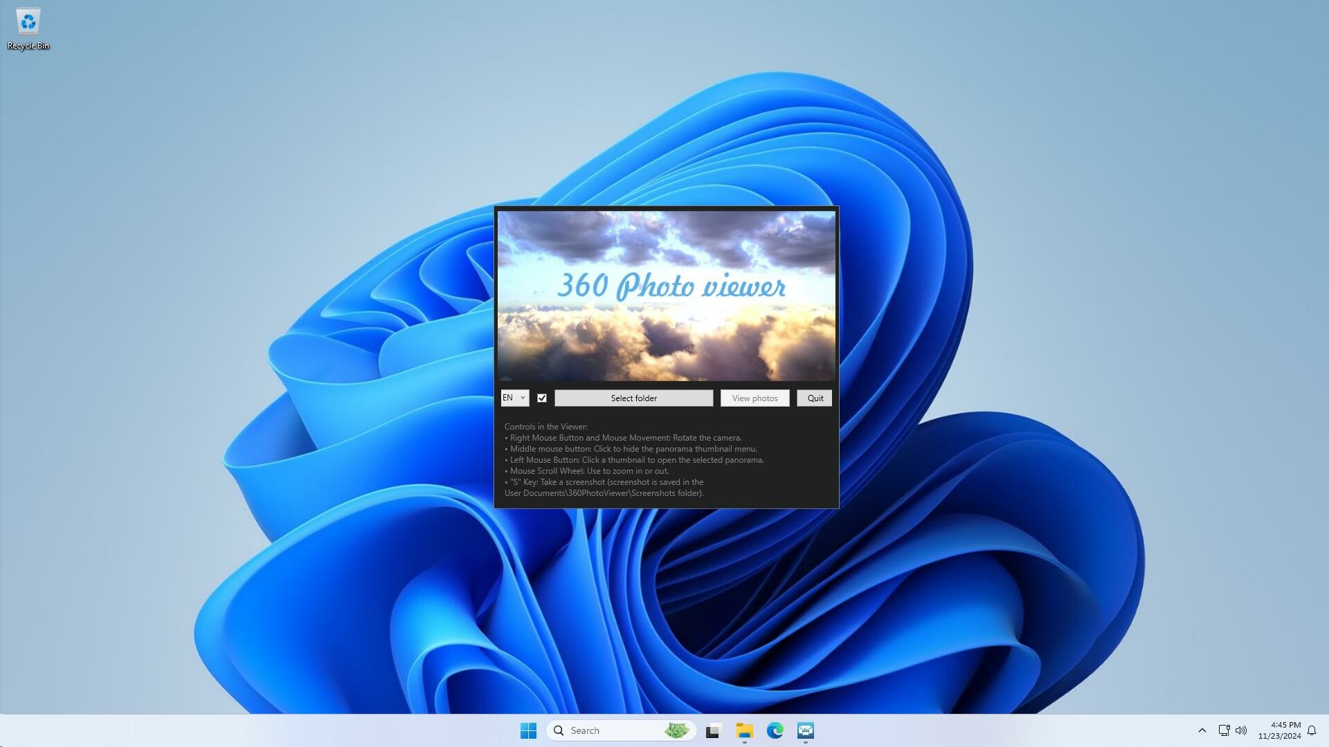Screen dimensions: 1329x747
Task: Open the EN language dropdown
Action: (514, 398)
